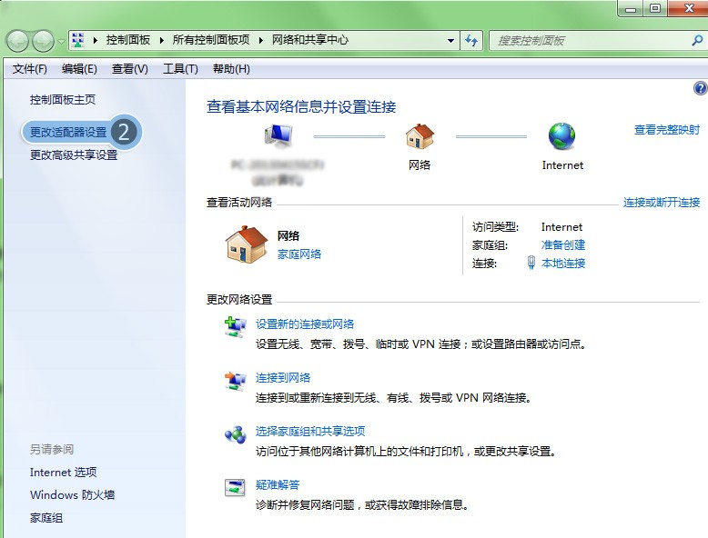Click the computer icon in network map
The width and height of the screenshot is (708, 538).
(278, 135)
